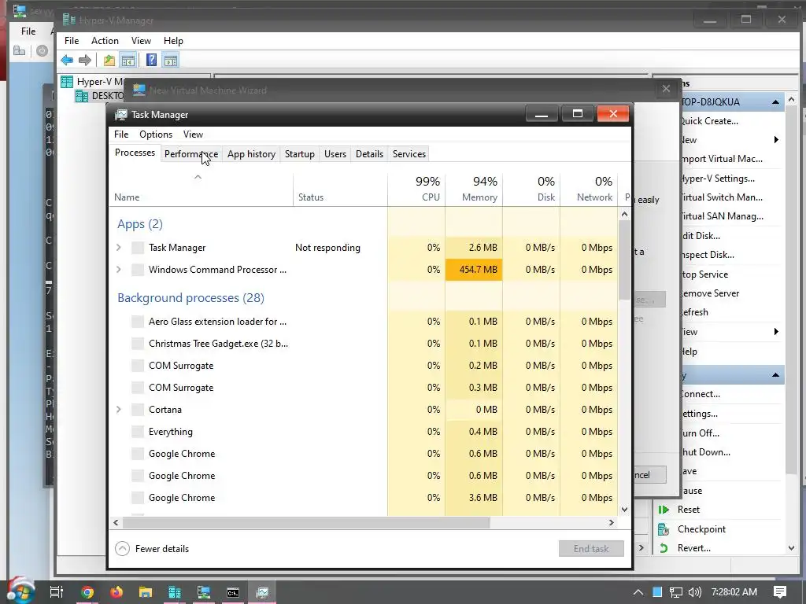The width and height of the screenshot is (806, 604).
Task: Expand the Windows Command Processor row
Action: pyautogui.click(x=119, y=270)
